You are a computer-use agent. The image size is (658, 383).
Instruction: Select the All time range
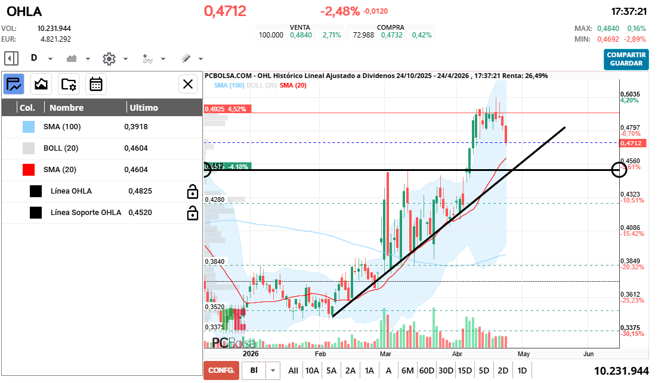pyautogui.click(x=293, y=371)
